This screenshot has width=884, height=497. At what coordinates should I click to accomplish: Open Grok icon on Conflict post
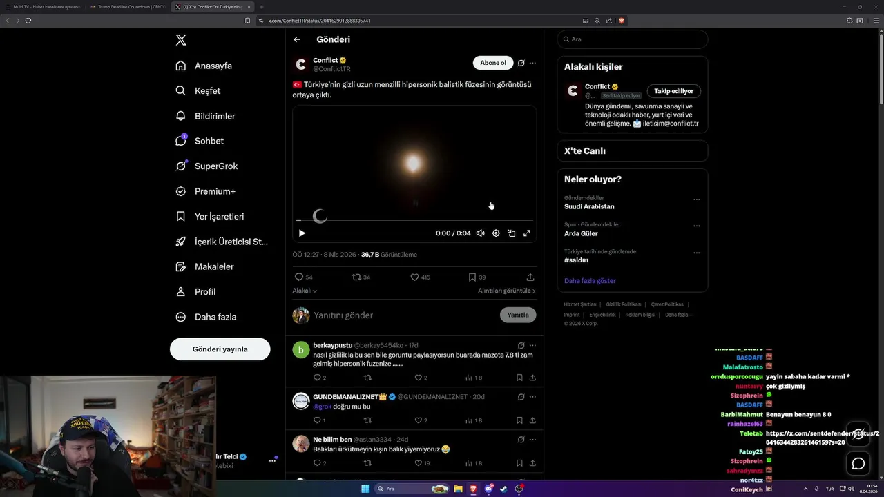[x=521, y=63]
